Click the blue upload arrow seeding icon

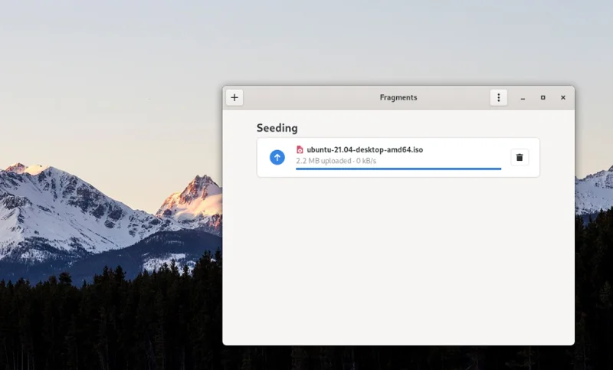point(277,158)
